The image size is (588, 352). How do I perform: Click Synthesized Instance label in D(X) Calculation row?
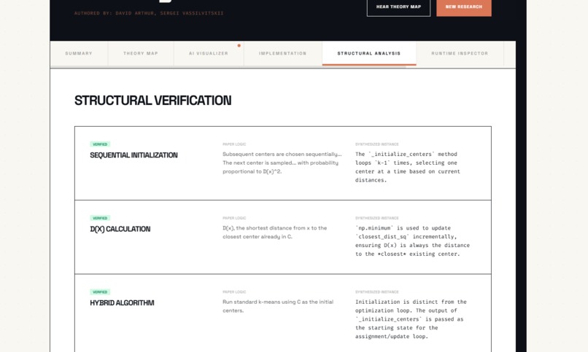(377, 218)
